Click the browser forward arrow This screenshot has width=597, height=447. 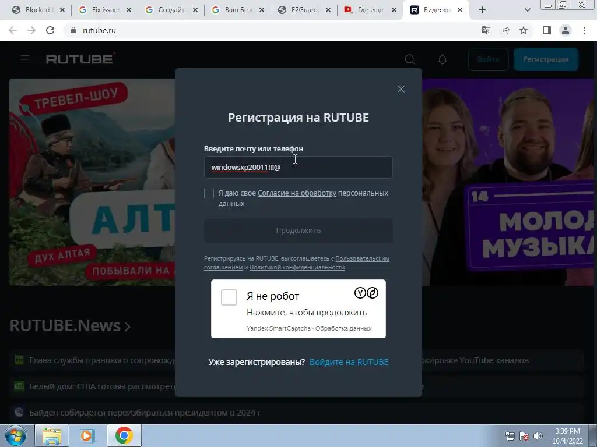click(31, 30)
